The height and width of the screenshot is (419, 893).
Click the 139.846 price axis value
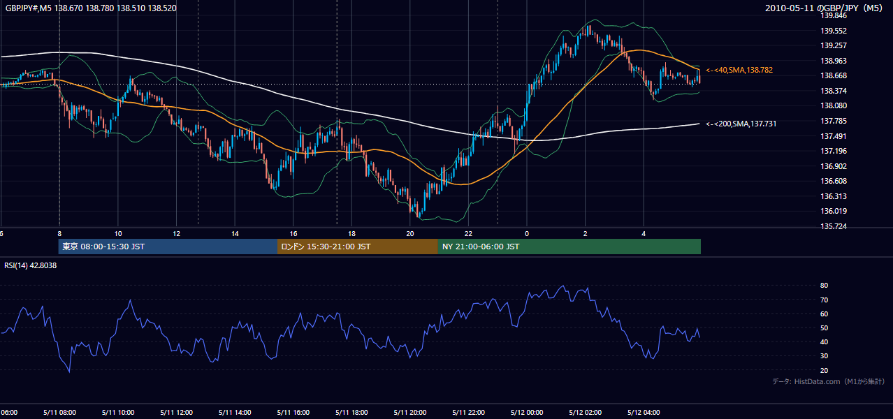(x=834, y=15)
